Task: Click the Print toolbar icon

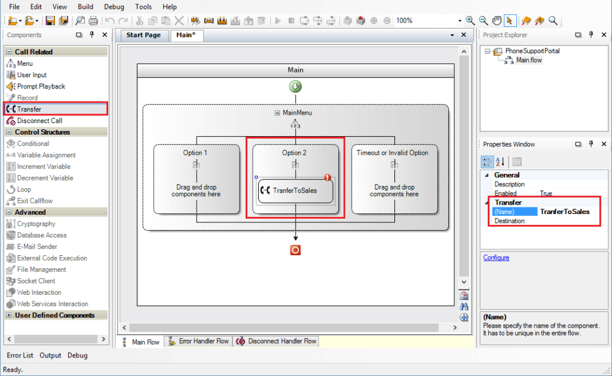Action: (x=93, y=21)
